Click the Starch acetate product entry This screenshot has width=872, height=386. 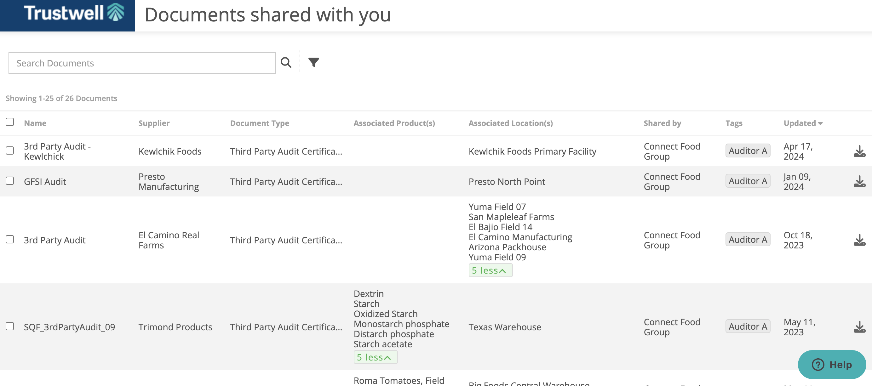383,344
